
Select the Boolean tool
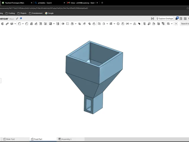63,24
